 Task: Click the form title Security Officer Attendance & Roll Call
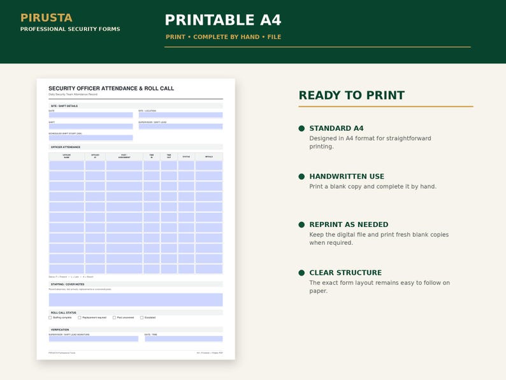(x=111, y=89)
